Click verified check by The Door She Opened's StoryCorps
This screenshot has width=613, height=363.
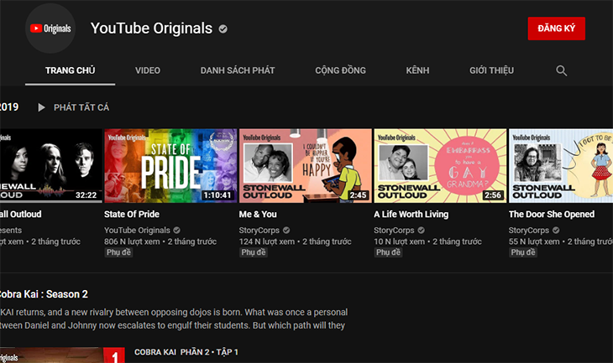coord(556,231)
